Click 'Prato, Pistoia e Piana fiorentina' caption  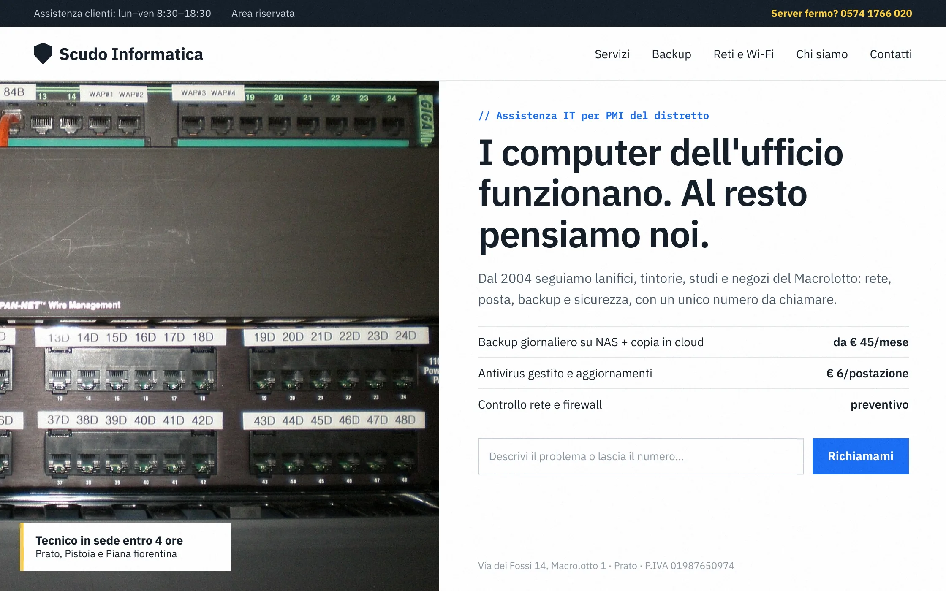(106, 554)
